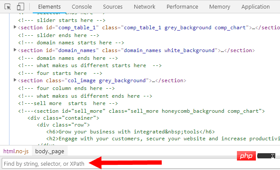Screen dimensions: 280x170
Task: Toggle the device toolbar icon
Action: coord(21,7)
